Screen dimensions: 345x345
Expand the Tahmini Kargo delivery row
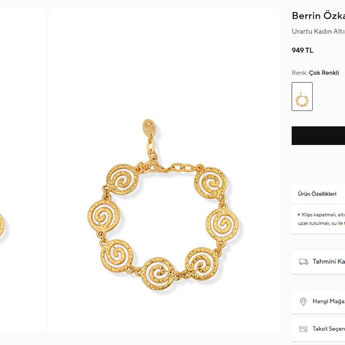pyautogui.click(x=328, y=261)
